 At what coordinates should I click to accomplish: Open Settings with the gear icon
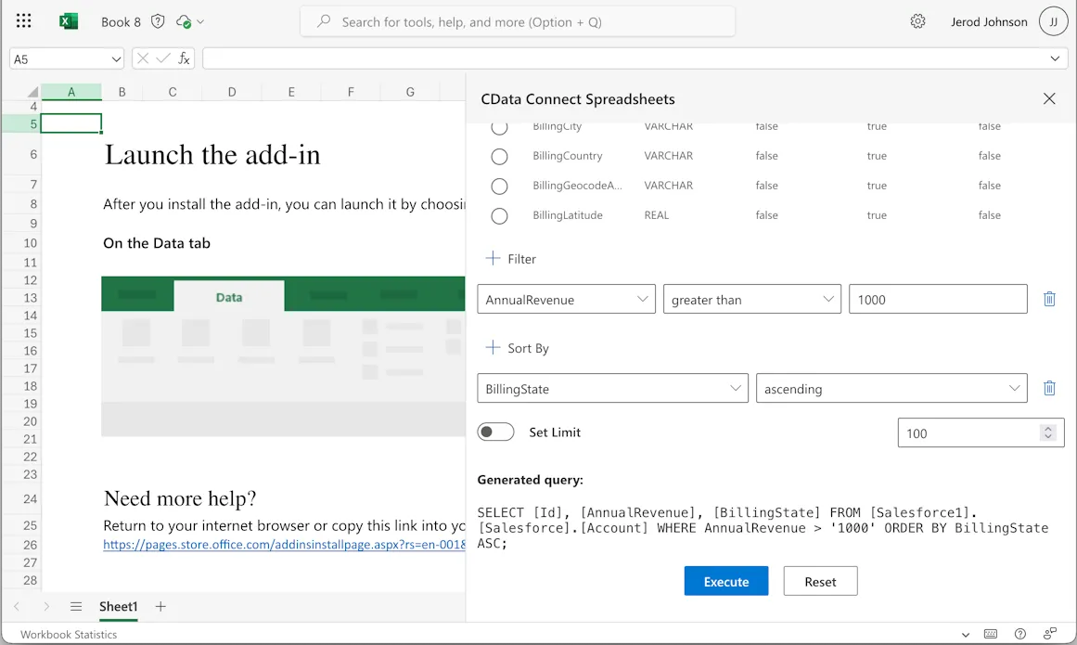917,20
